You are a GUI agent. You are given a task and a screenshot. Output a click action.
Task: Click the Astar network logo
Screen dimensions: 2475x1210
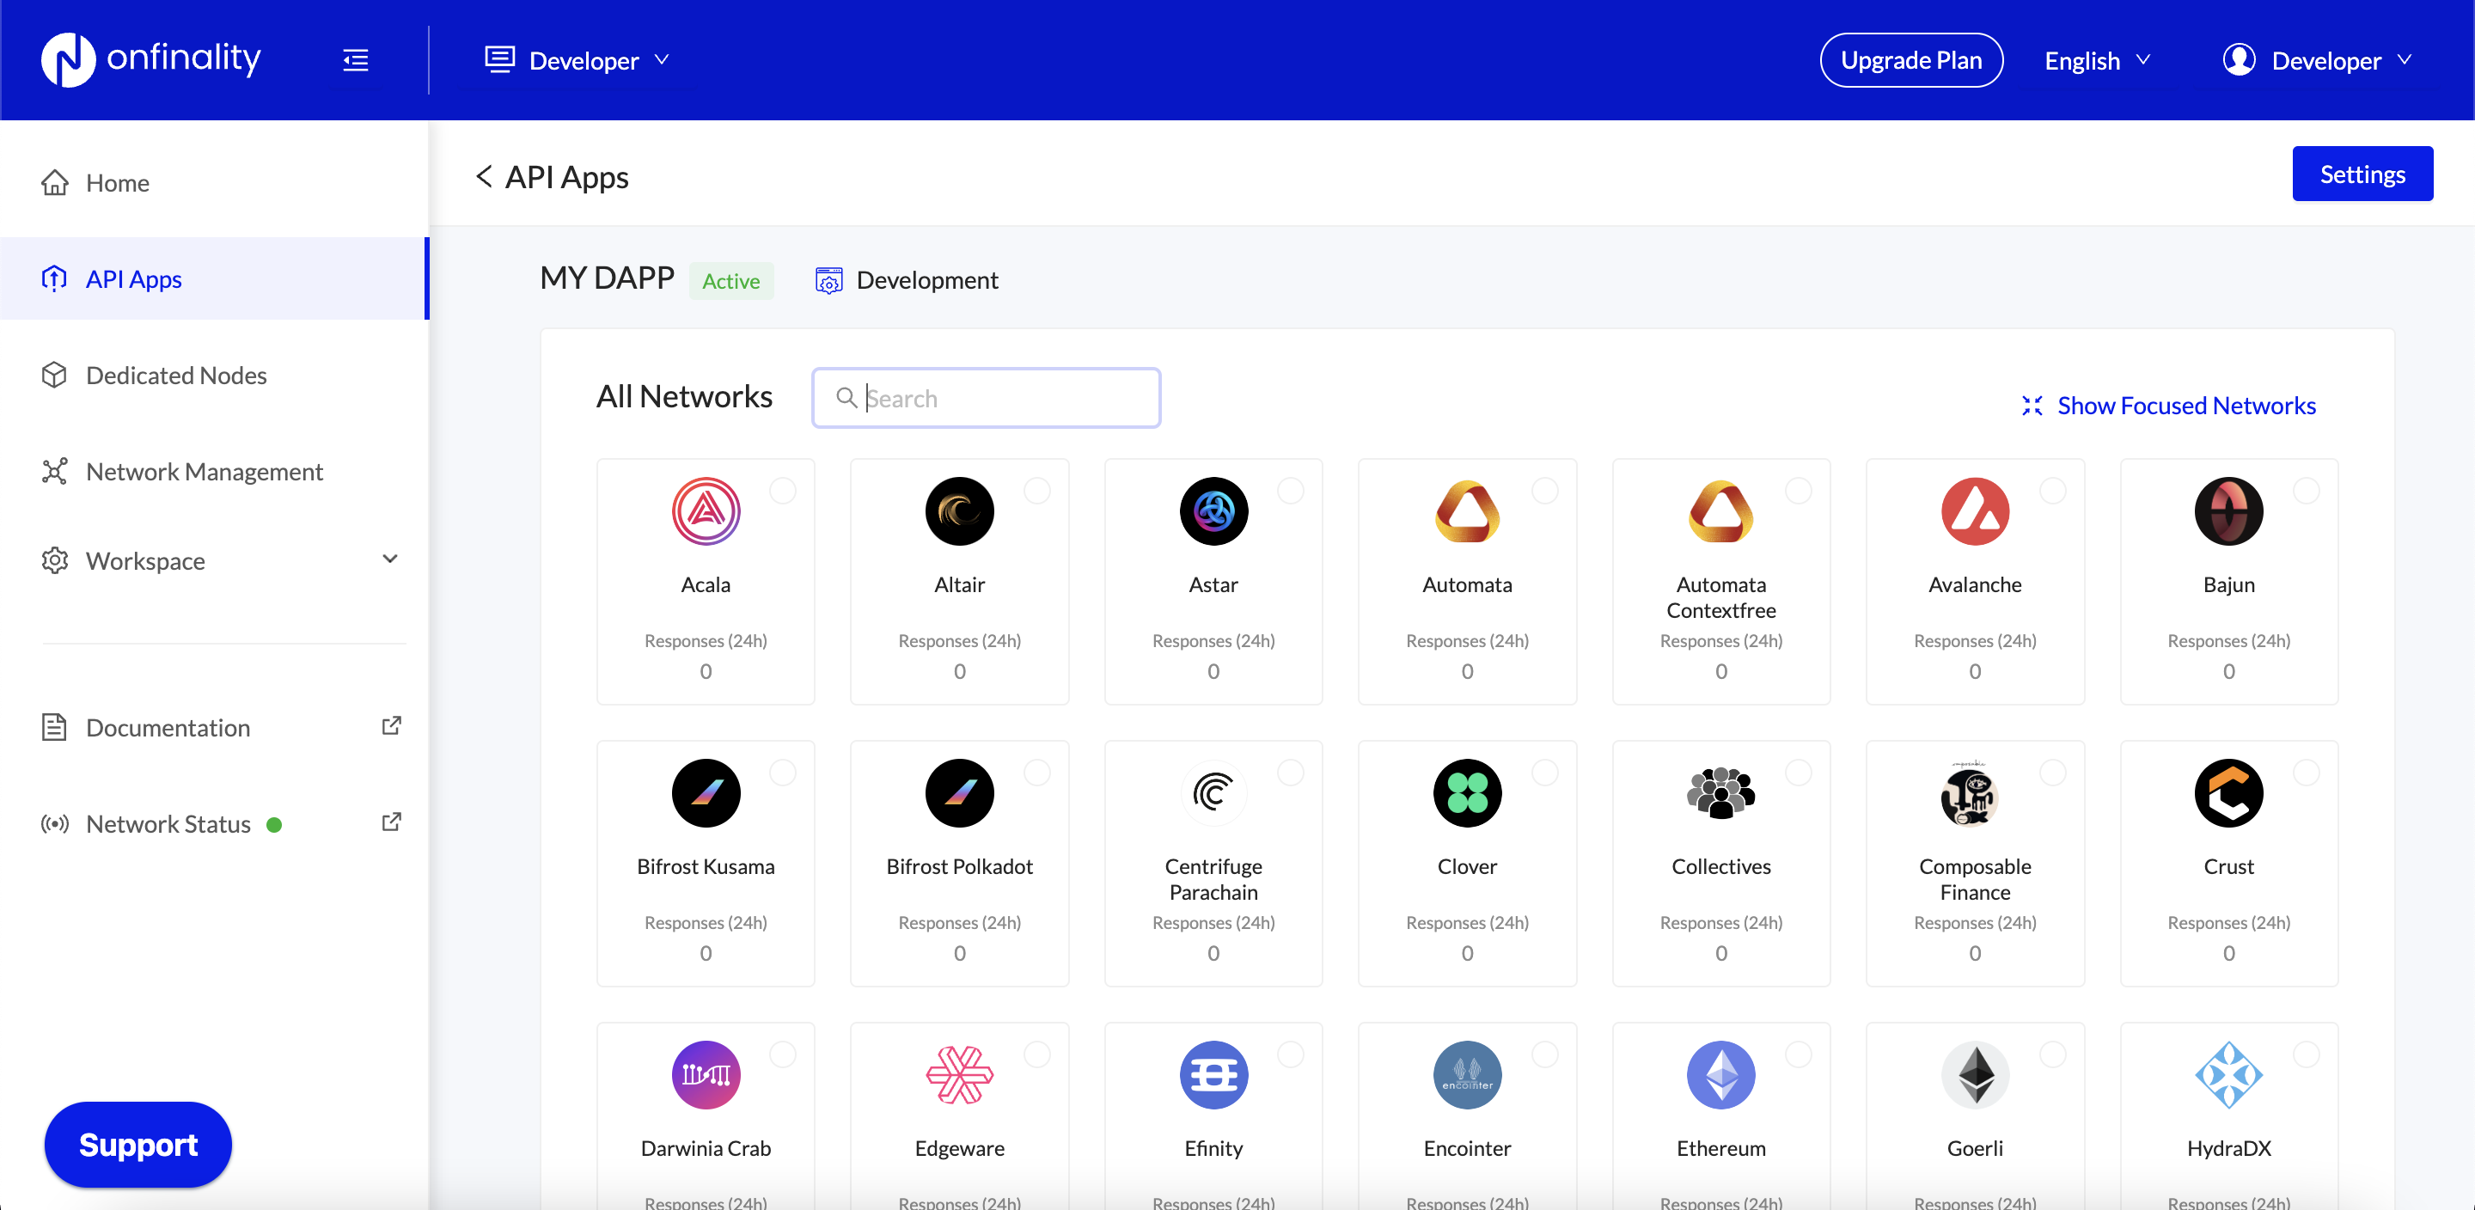pyautogui.click(x=1213, y=511)
